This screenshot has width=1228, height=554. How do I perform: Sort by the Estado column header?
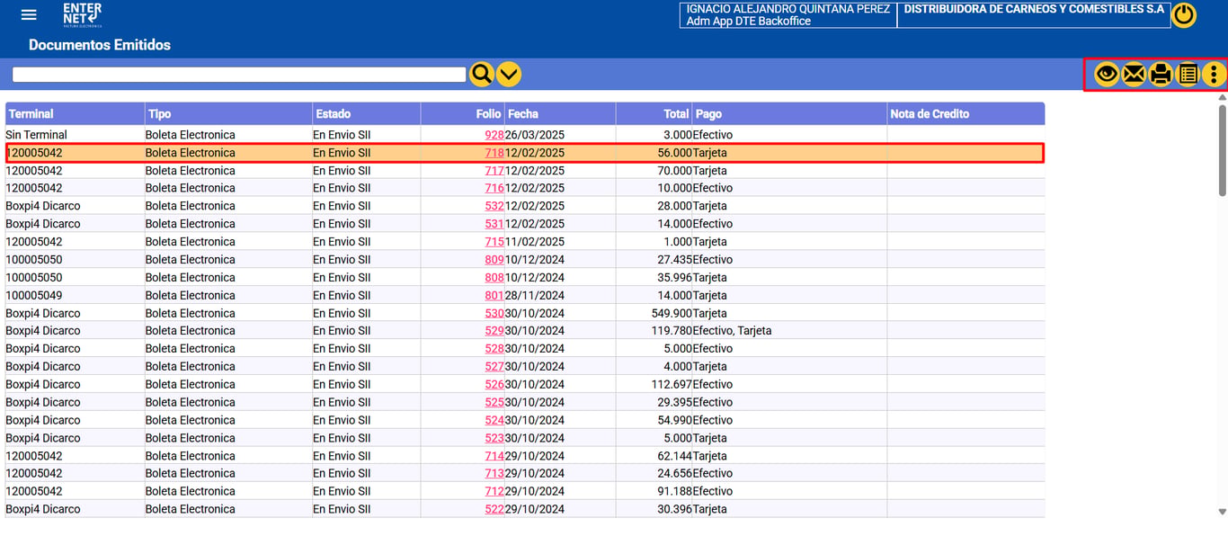367,113
